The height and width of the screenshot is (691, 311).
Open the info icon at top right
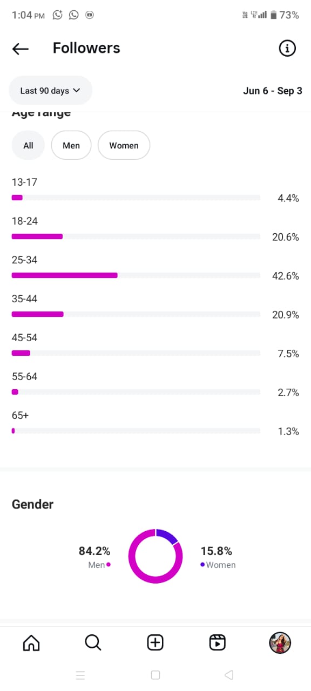[287, 49]
